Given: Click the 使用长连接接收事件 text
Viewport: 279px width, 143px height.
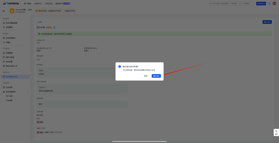Looking at the screenshot, I should click(x=46, y=91).
